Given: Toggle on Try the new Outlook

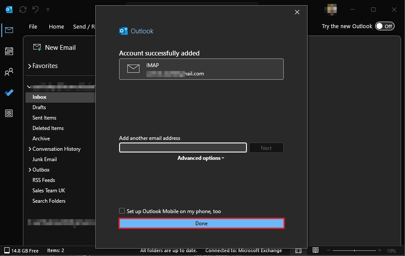Looking at the screenshot, I should point(385,26).
